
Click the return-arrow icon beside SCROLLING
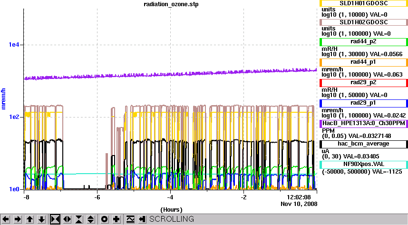(x=142, y=219)
